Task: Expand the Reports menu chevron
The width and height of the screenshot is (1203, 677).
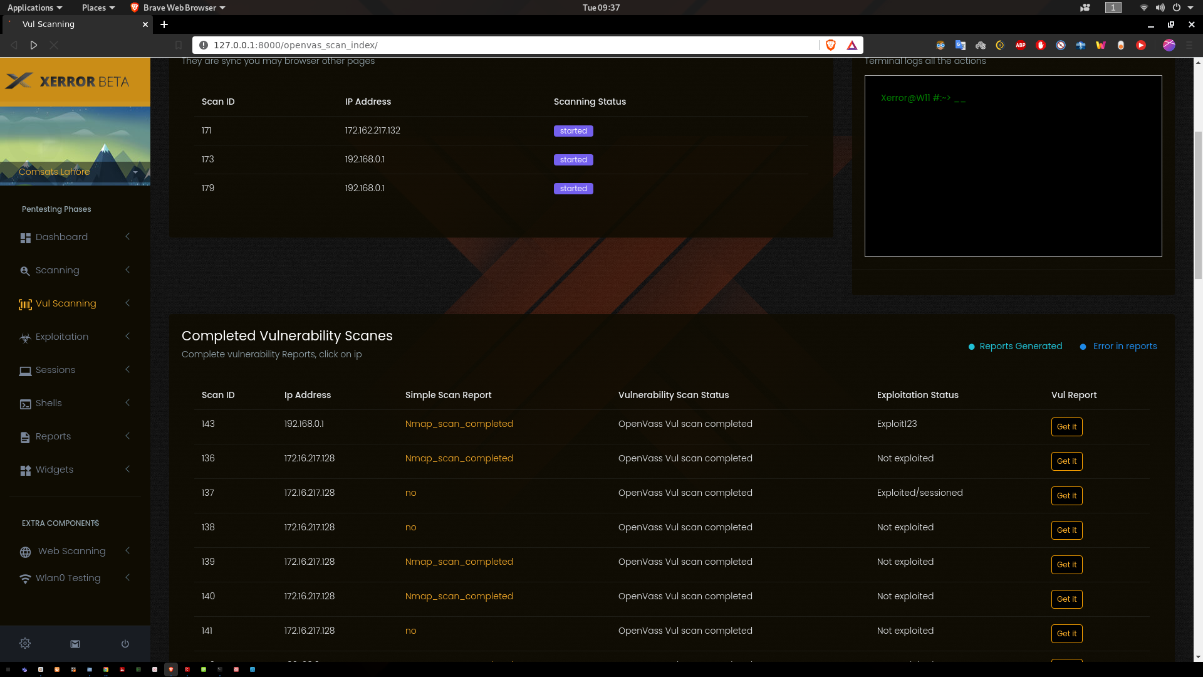Action: tap(128, 436)
